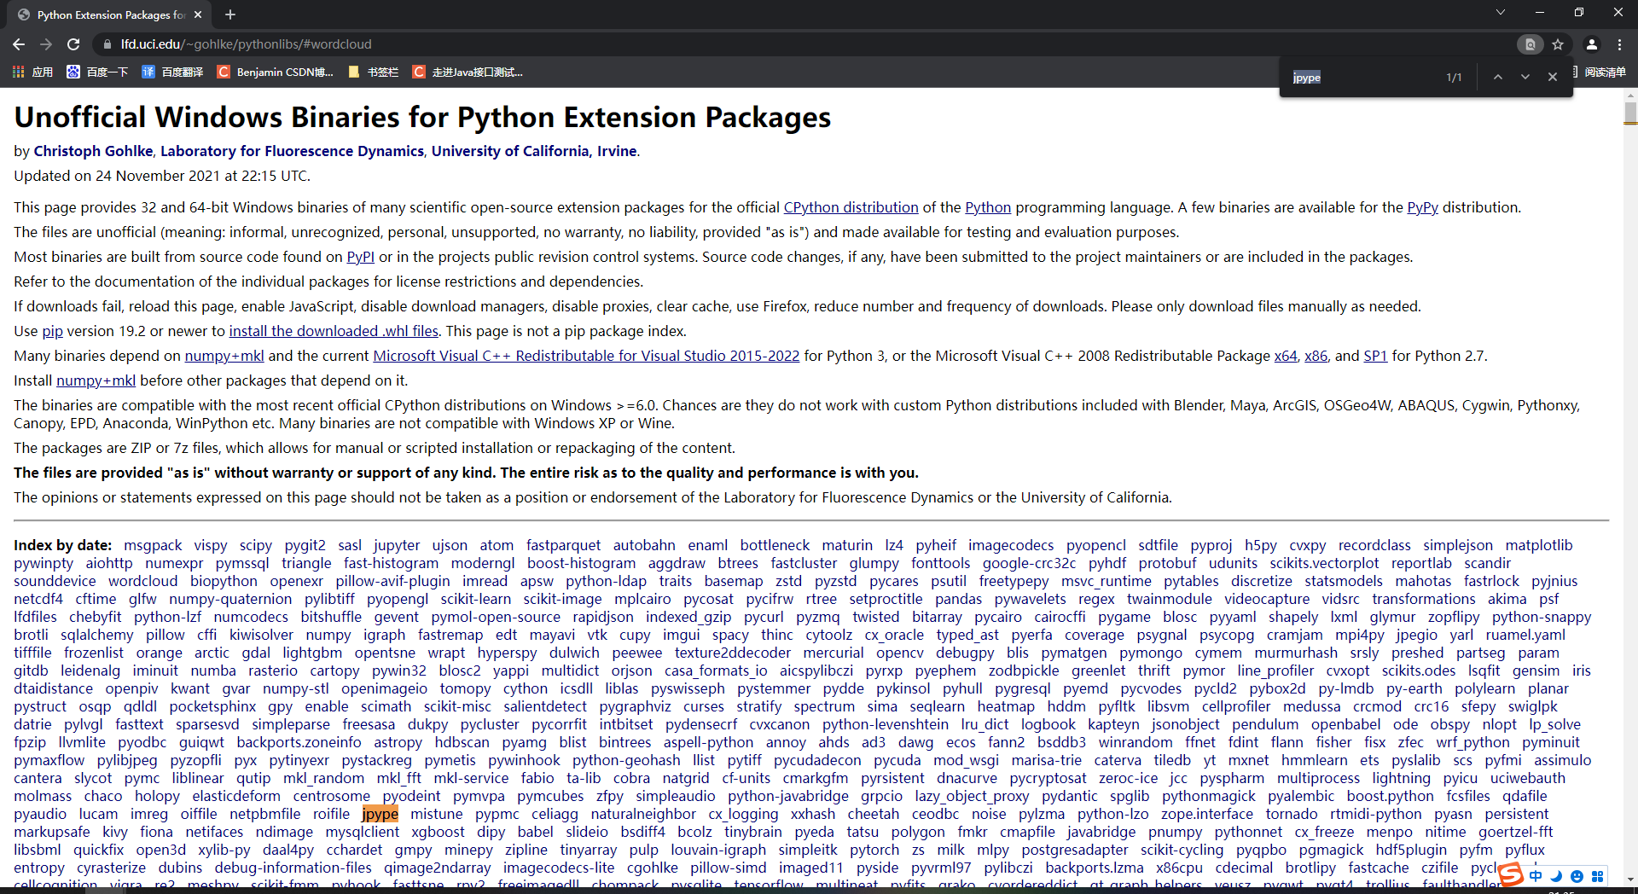Click the 应用 apps icon in bookmarks bar

tap(18, 72)
